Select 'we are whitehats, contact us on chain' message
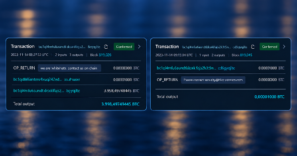 (69, 68)
